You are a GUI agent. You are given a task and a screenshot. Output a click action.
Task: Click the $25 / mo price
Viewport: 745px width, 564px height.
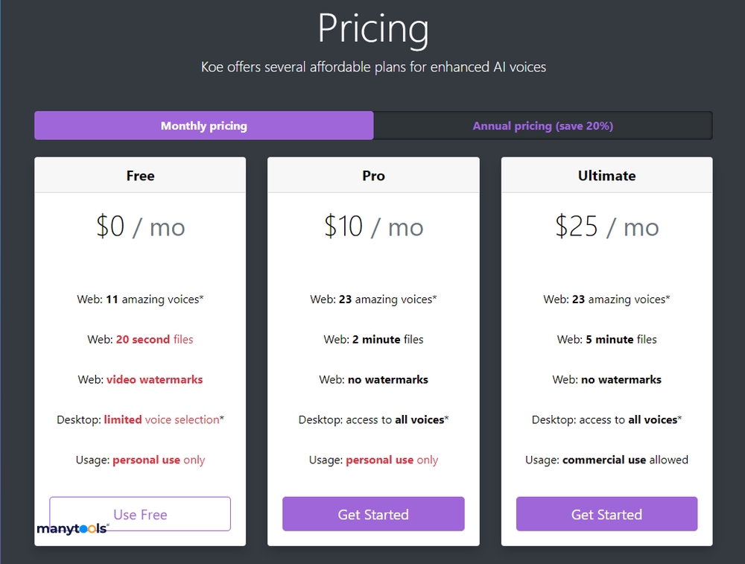[x=606, y=226]
